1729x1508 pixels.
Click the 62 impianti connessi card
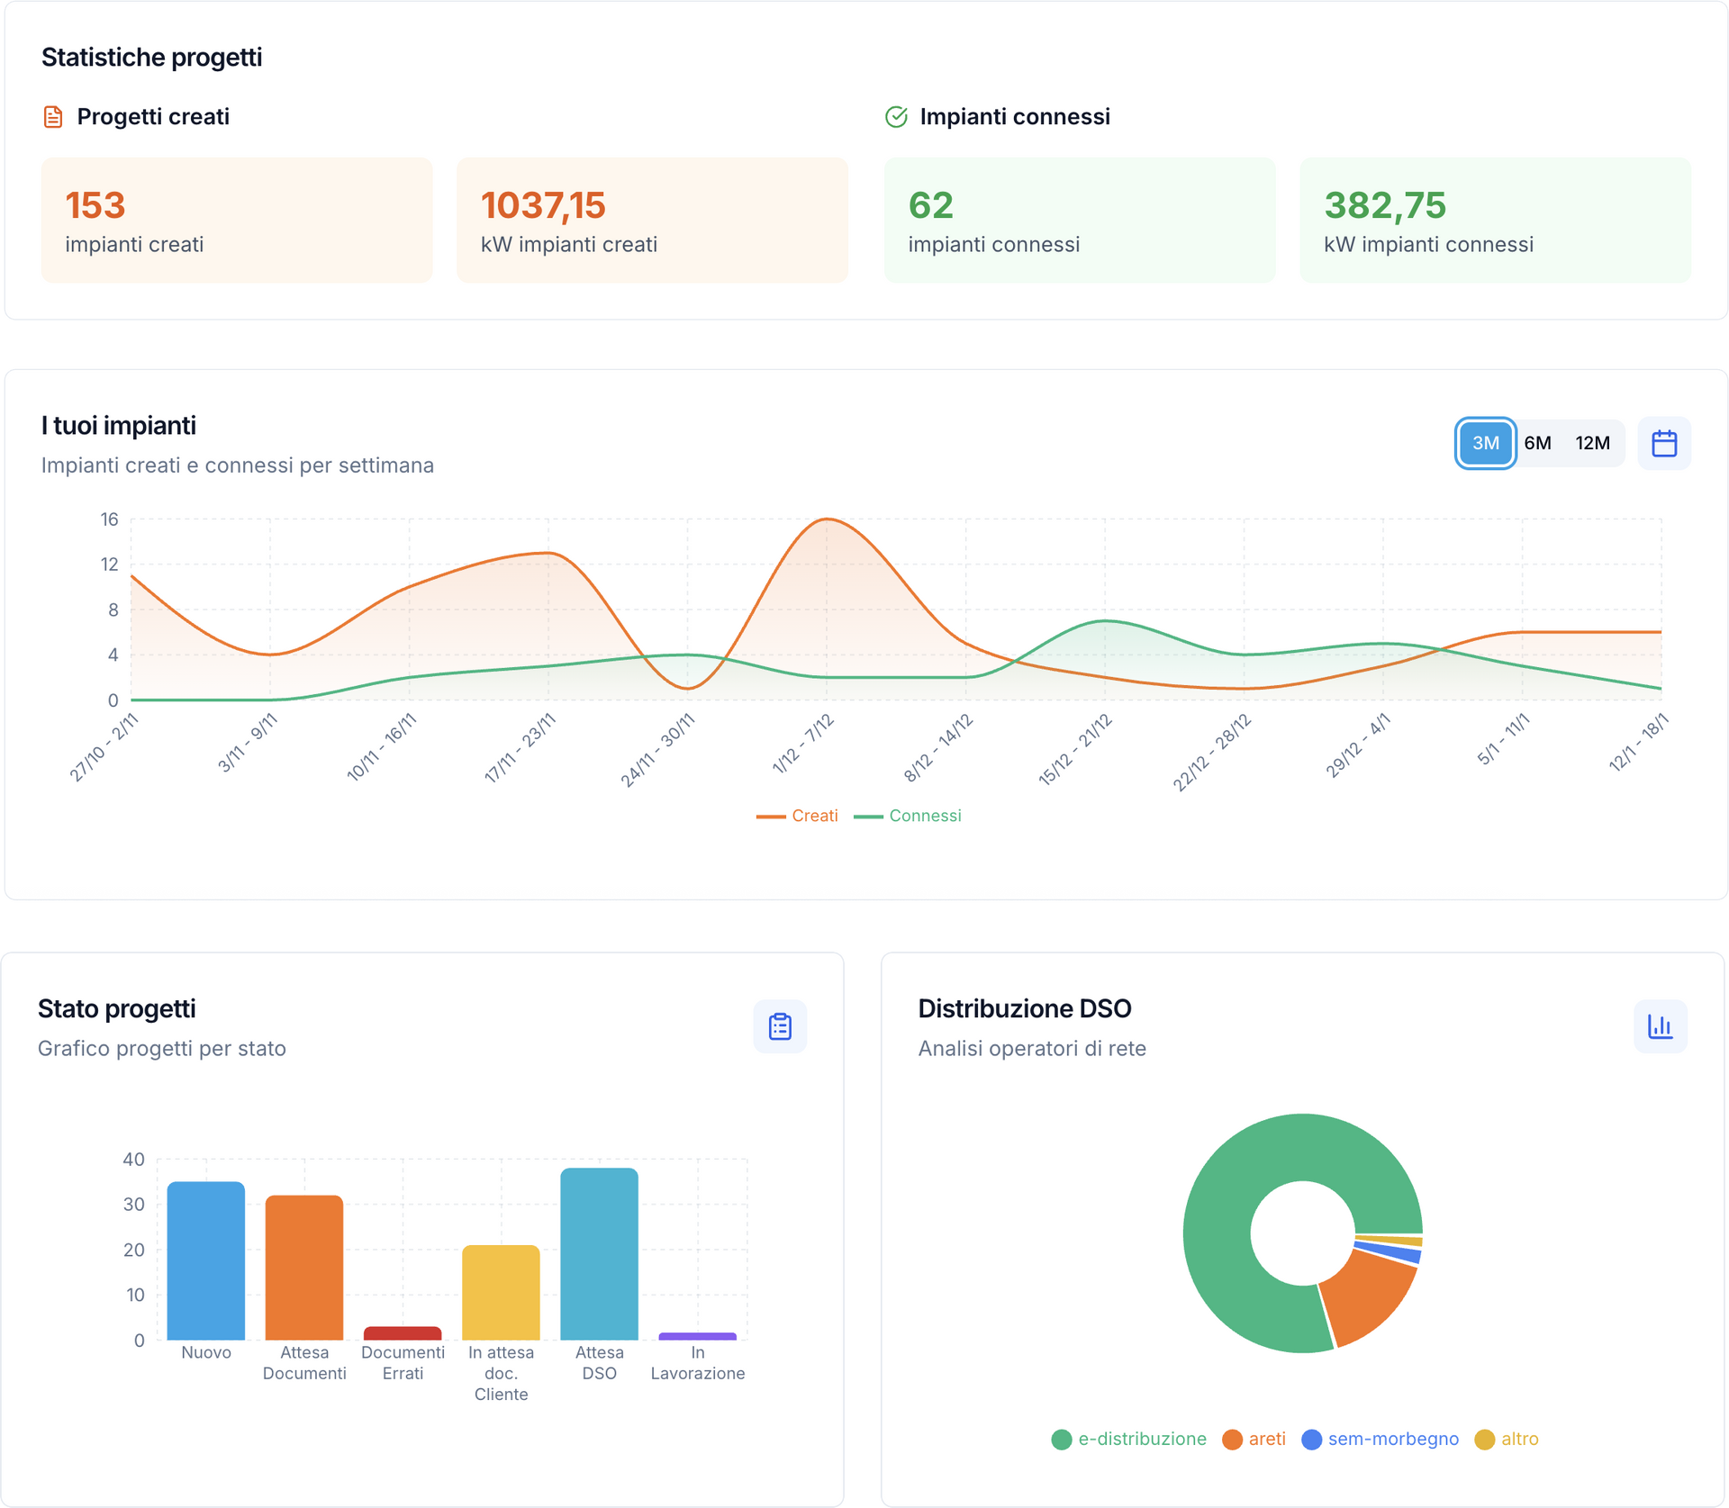[1079, 221]
